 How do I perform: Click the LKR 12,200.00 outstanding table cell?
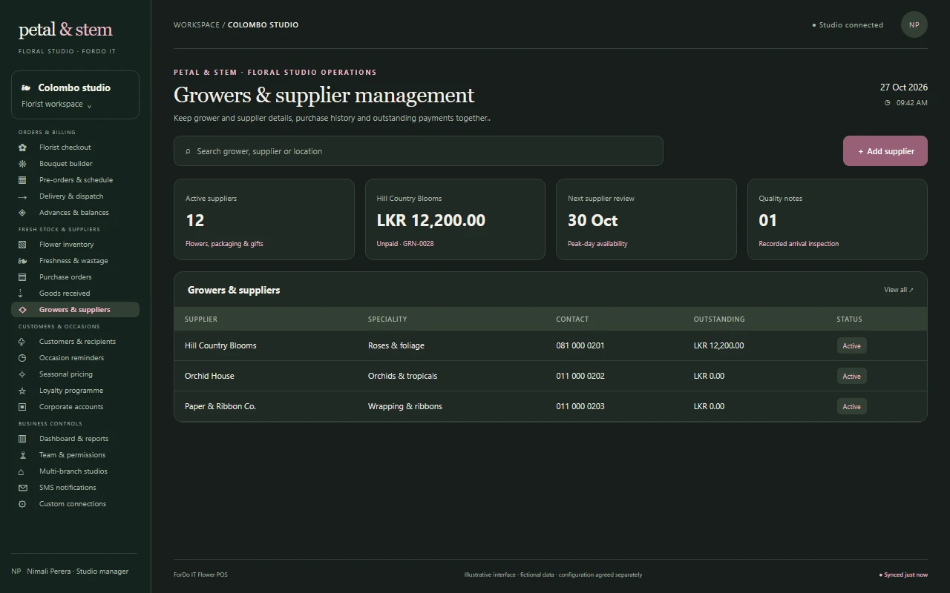click(718, 345)
